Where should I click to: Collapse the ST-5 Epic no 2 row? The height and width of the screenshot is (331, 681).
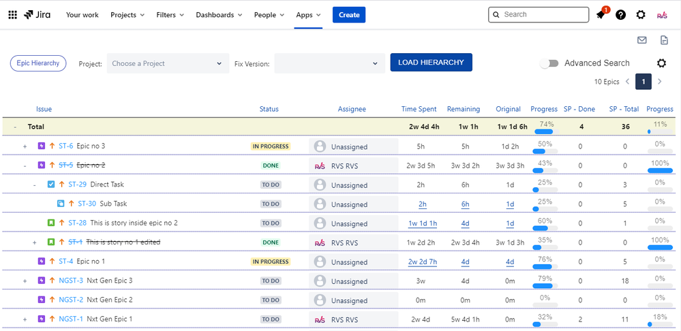point(25,165)
